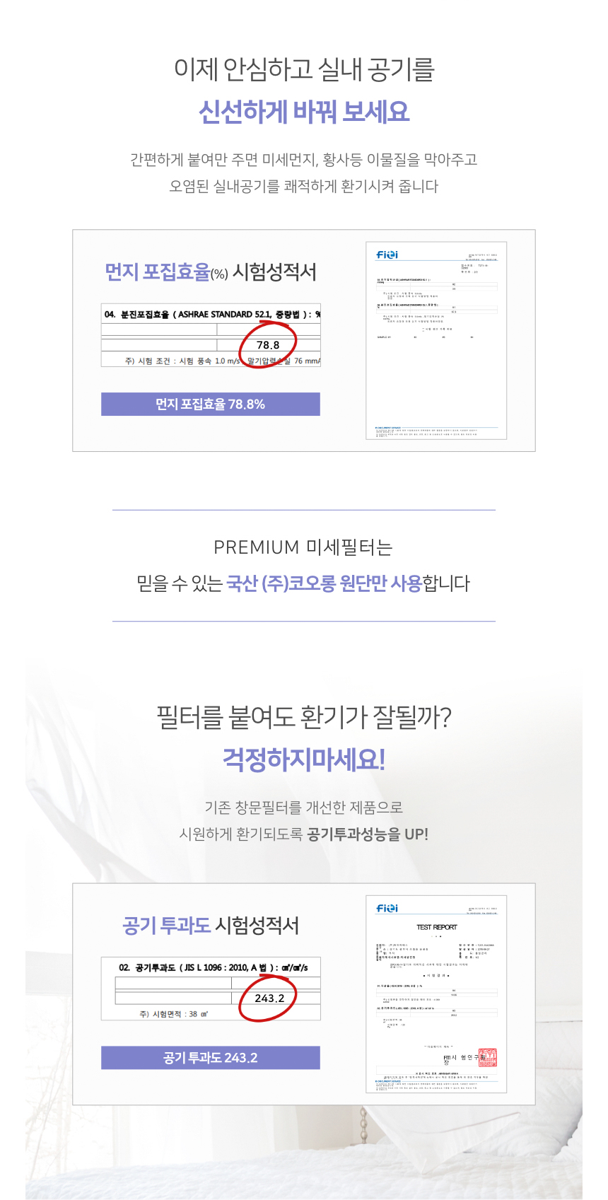This screenshot has width=608, height=1200.
Task: Click the FITI logo on bottom test report
Action: [387, 908]
